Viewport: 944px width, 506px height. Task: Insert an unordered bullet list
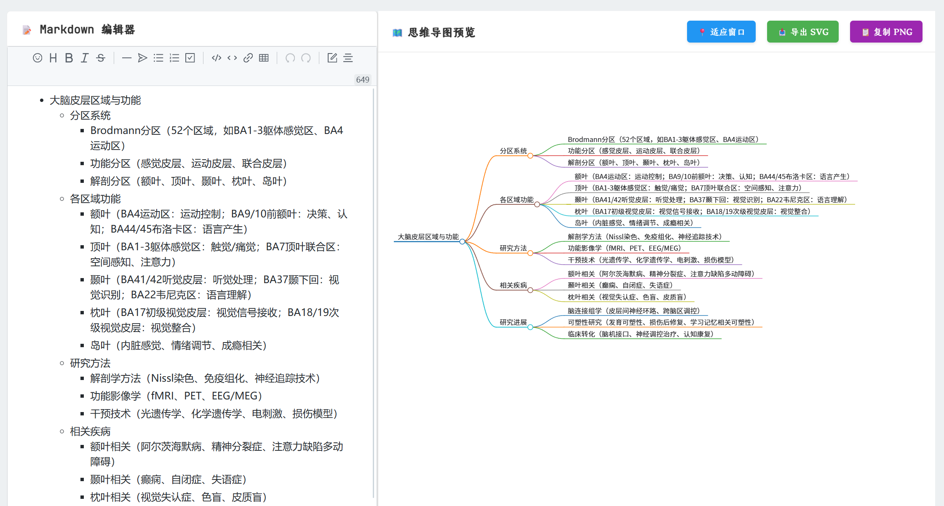tap(158, 58)
